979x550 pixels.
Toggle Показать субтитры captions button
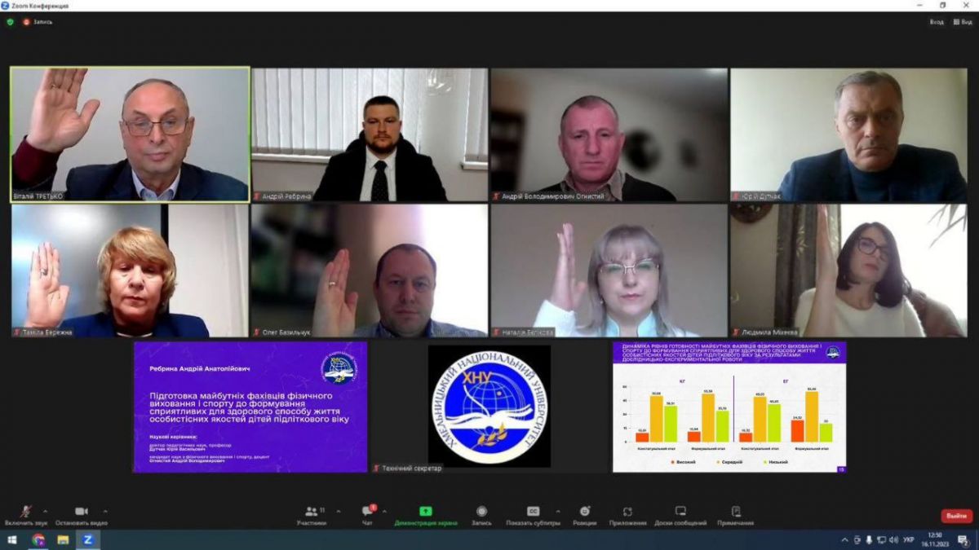(x=533, y=512)
